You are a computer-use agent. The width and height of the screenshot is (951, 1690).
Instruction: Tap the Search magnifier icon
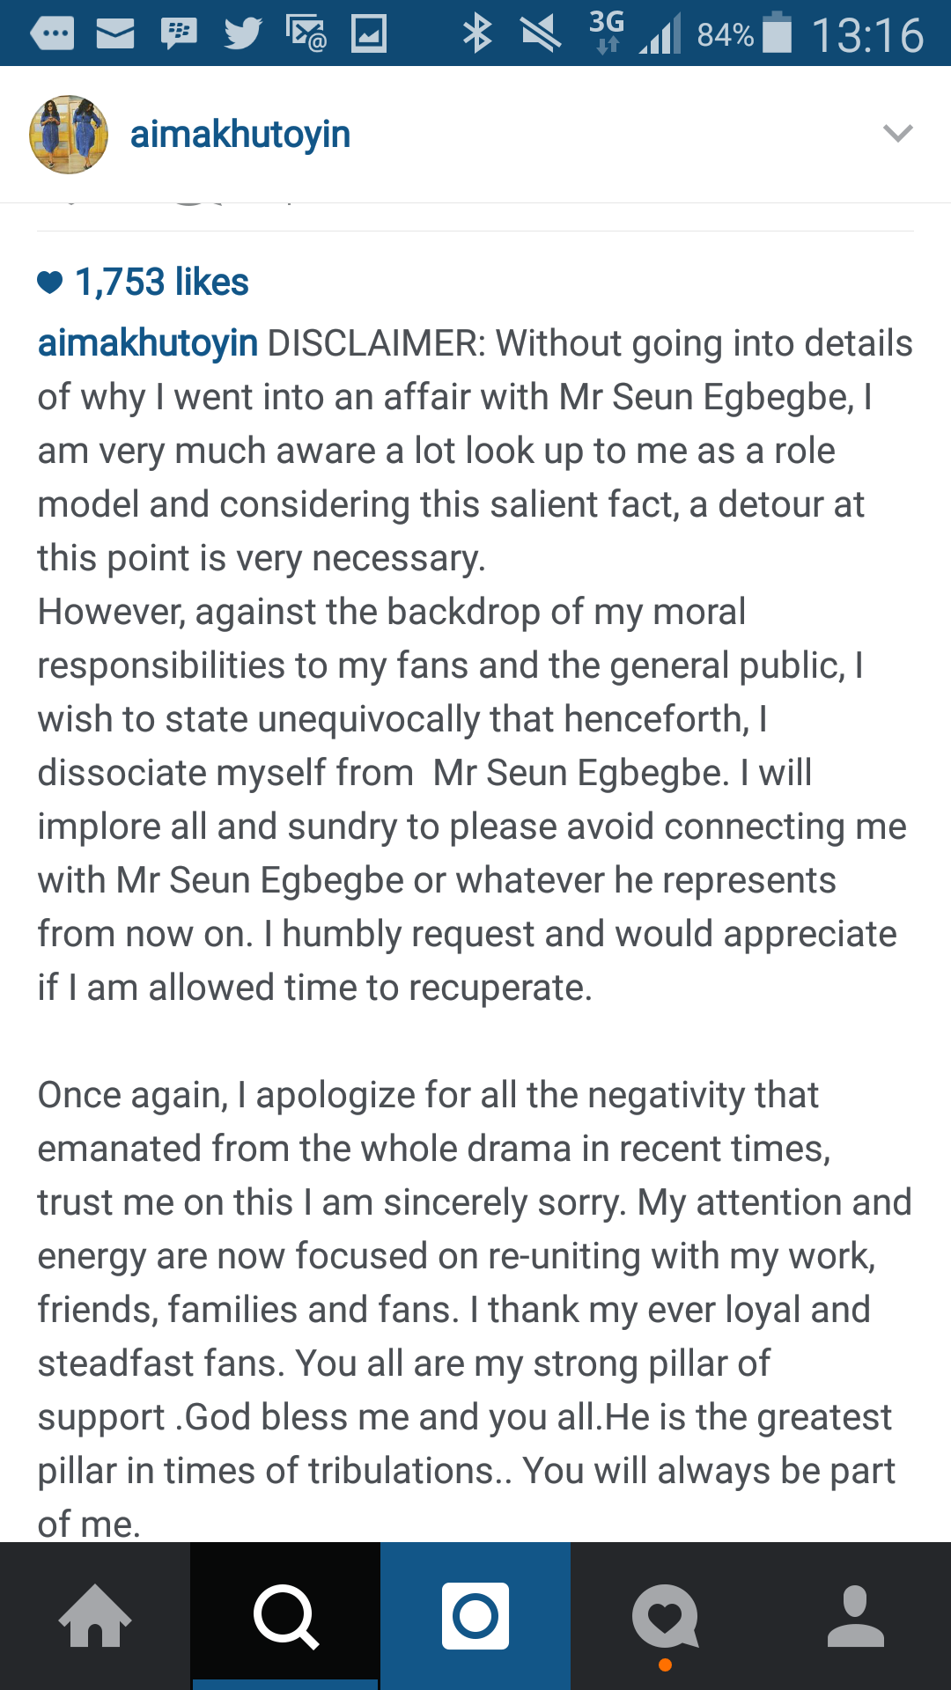285,1616
